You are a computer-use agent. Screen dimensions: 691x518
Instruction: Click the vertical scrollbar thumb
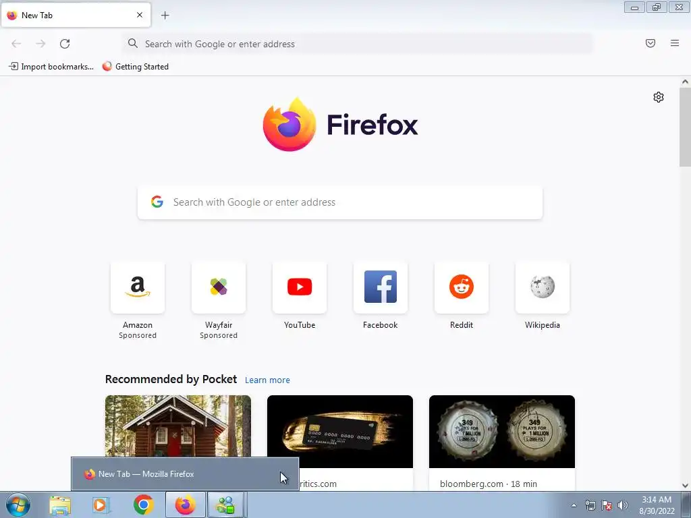tap(685, 127)
